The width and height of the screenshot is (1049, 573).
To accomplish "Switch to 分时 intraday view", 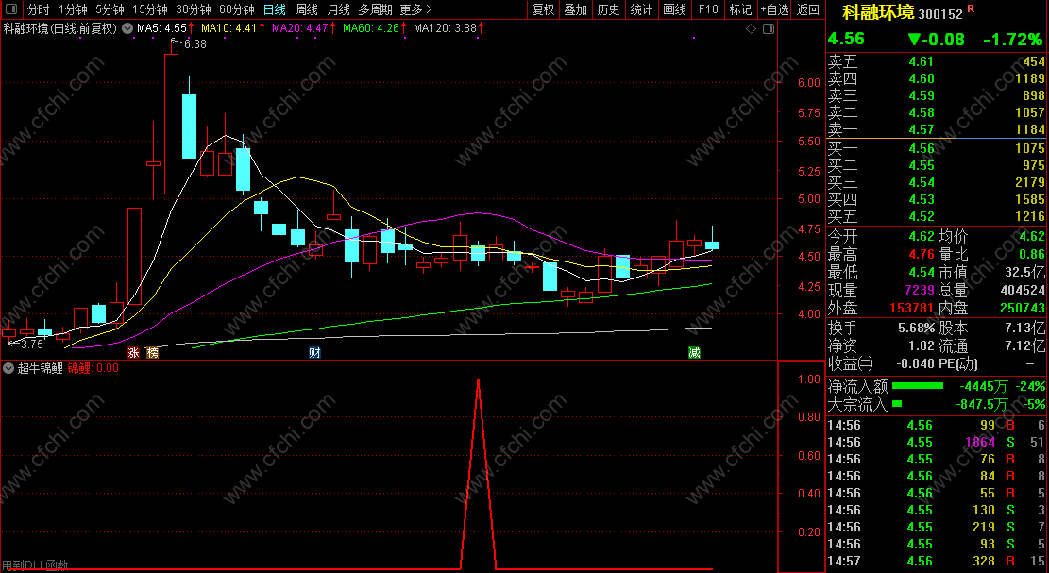I will pos(38,9).
